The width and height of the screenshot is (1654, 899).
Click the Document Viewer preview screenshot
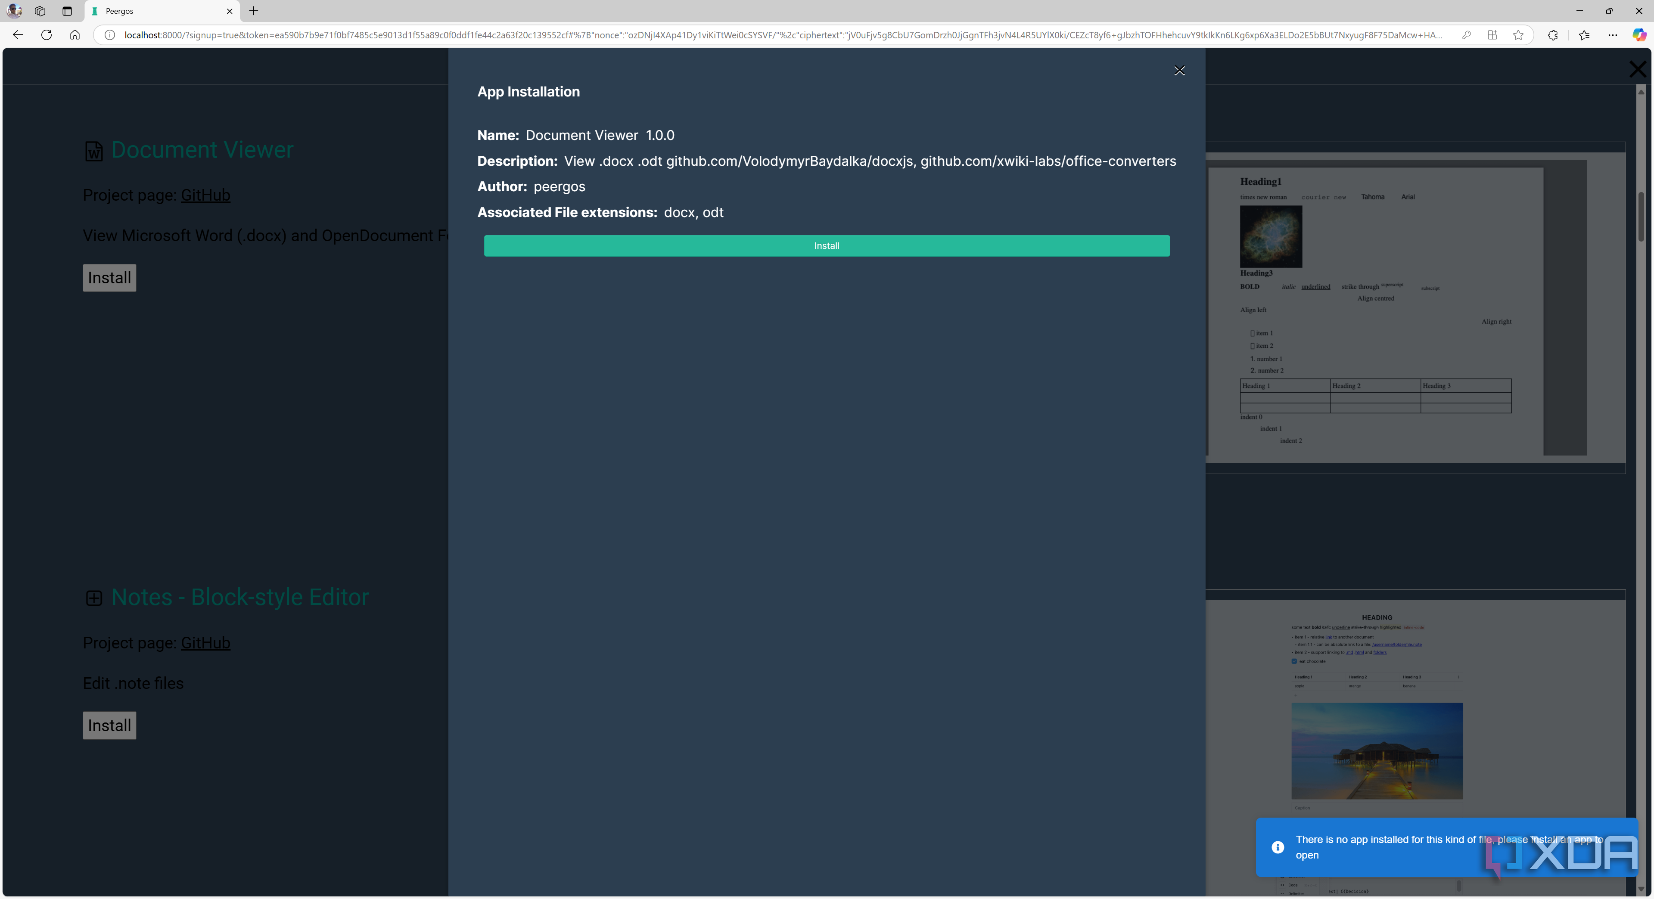coord(1415,308)
